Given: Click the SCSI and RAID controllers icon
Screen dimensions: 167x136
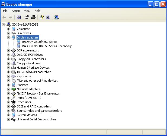Looking at the screenshot, I should (x=14, y=106).
